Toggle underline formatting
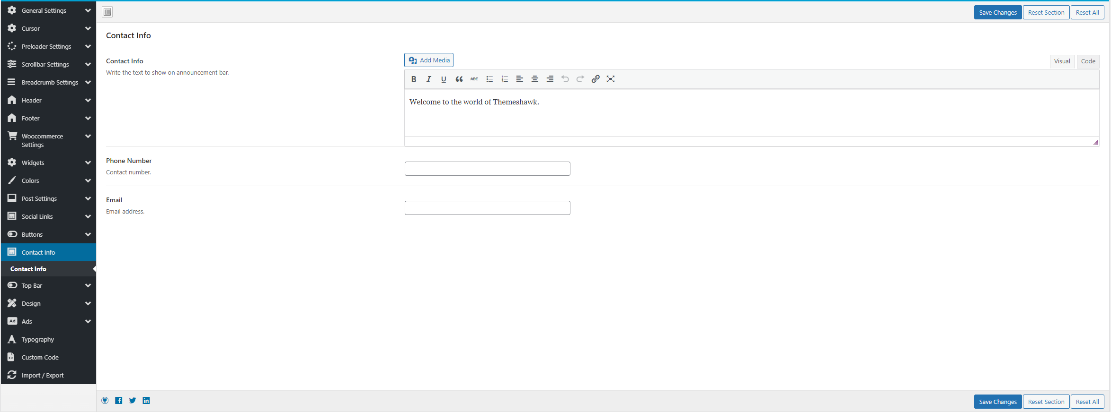 coord(444,79)
